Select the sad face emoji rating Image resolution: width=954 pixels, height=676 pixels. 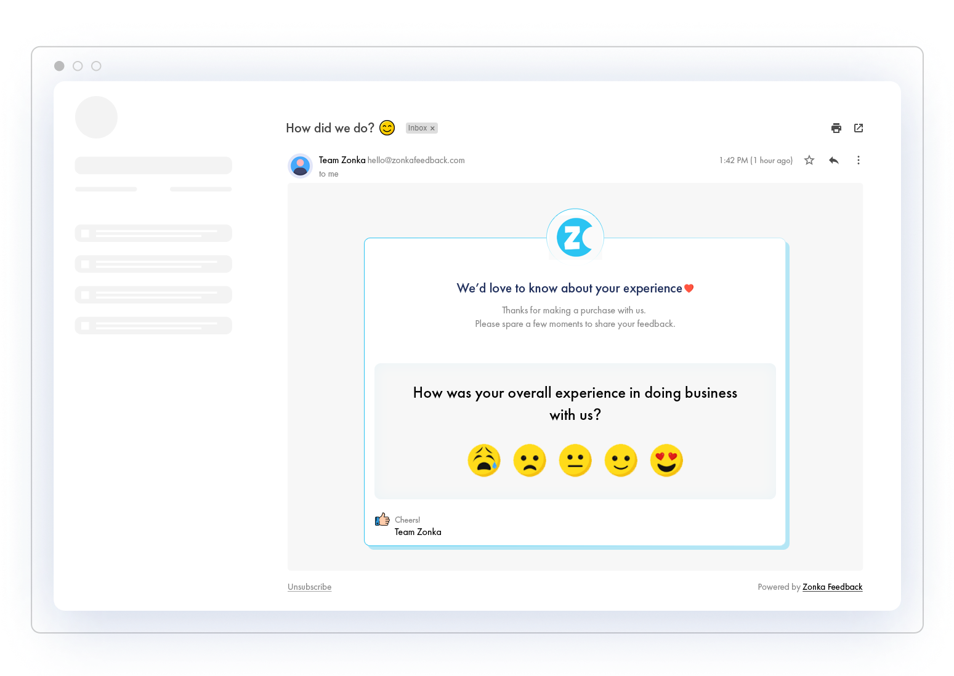coord(530,460)
